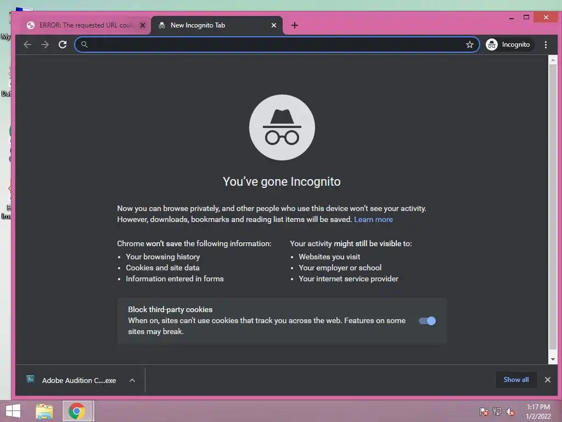This screenshot has width=562, height=422.
Task: Click the large Incognito hat logo
Action: [x=282, y=127]
